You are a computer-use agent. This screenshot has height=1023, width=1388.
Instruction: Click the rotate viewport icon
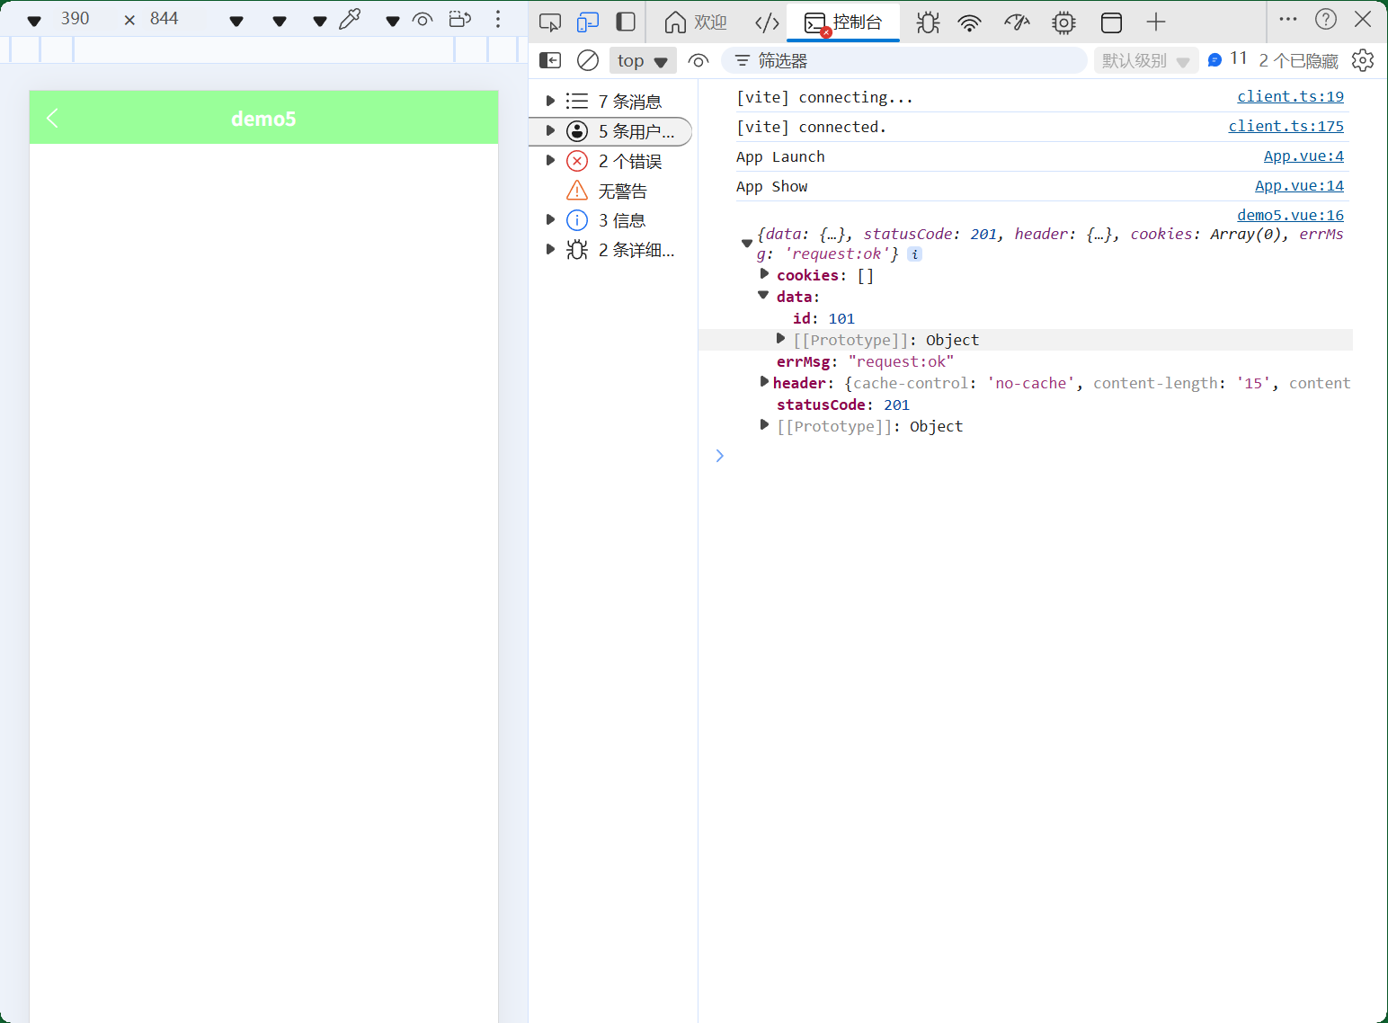459,18
